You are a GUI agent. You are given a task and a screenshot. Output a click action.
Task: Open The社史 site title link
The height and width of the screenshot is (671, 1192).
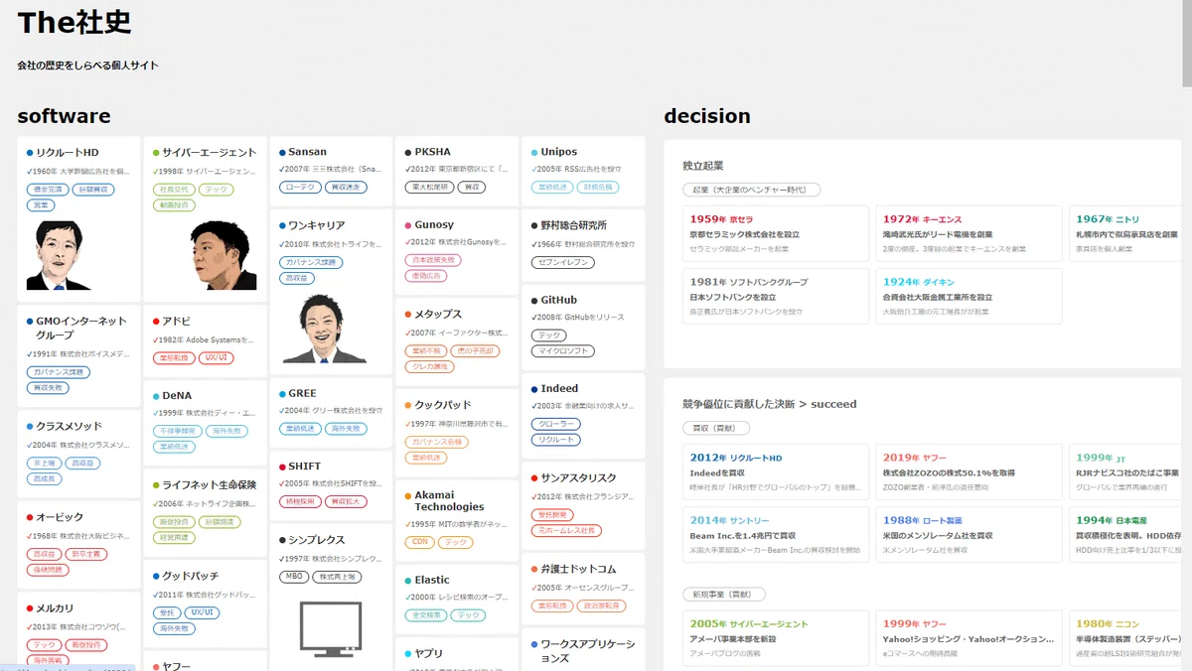click(x=74, y=22)
